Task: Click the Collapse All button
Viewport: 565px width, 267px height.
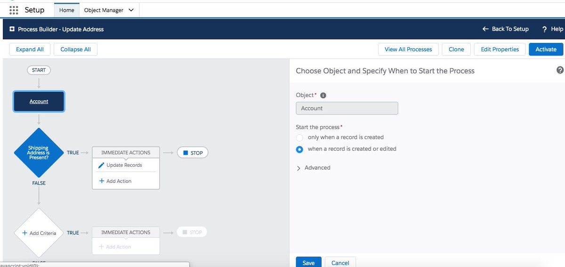Action: coord(76,49)
